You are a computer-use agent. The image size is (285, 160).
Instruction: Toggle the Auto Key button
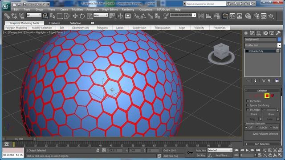[x=201, y=150]
